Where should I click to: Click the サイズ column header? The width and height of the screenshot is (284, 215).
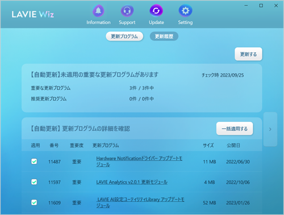(208, 145)
